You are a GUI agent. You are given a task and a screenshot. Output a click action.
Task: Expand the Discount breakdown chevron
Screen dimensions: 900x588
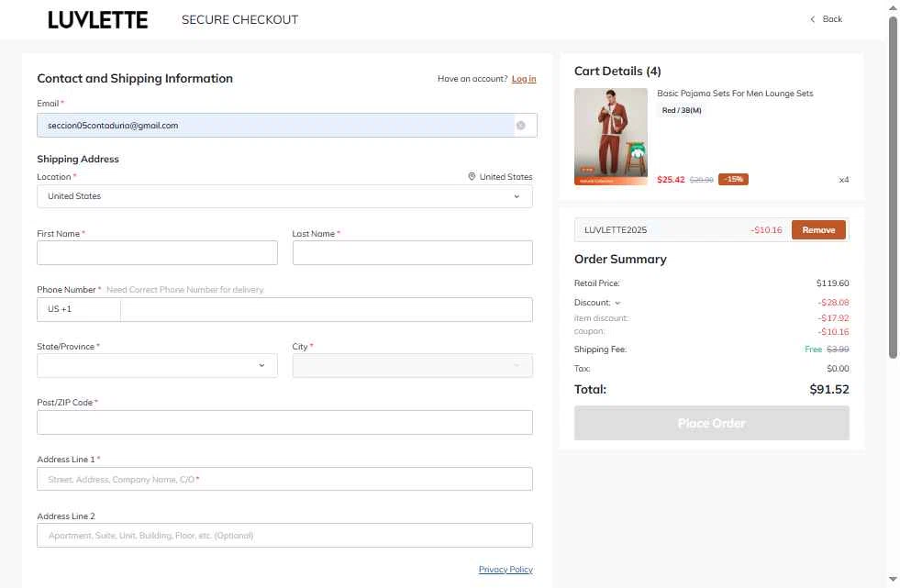617,303
